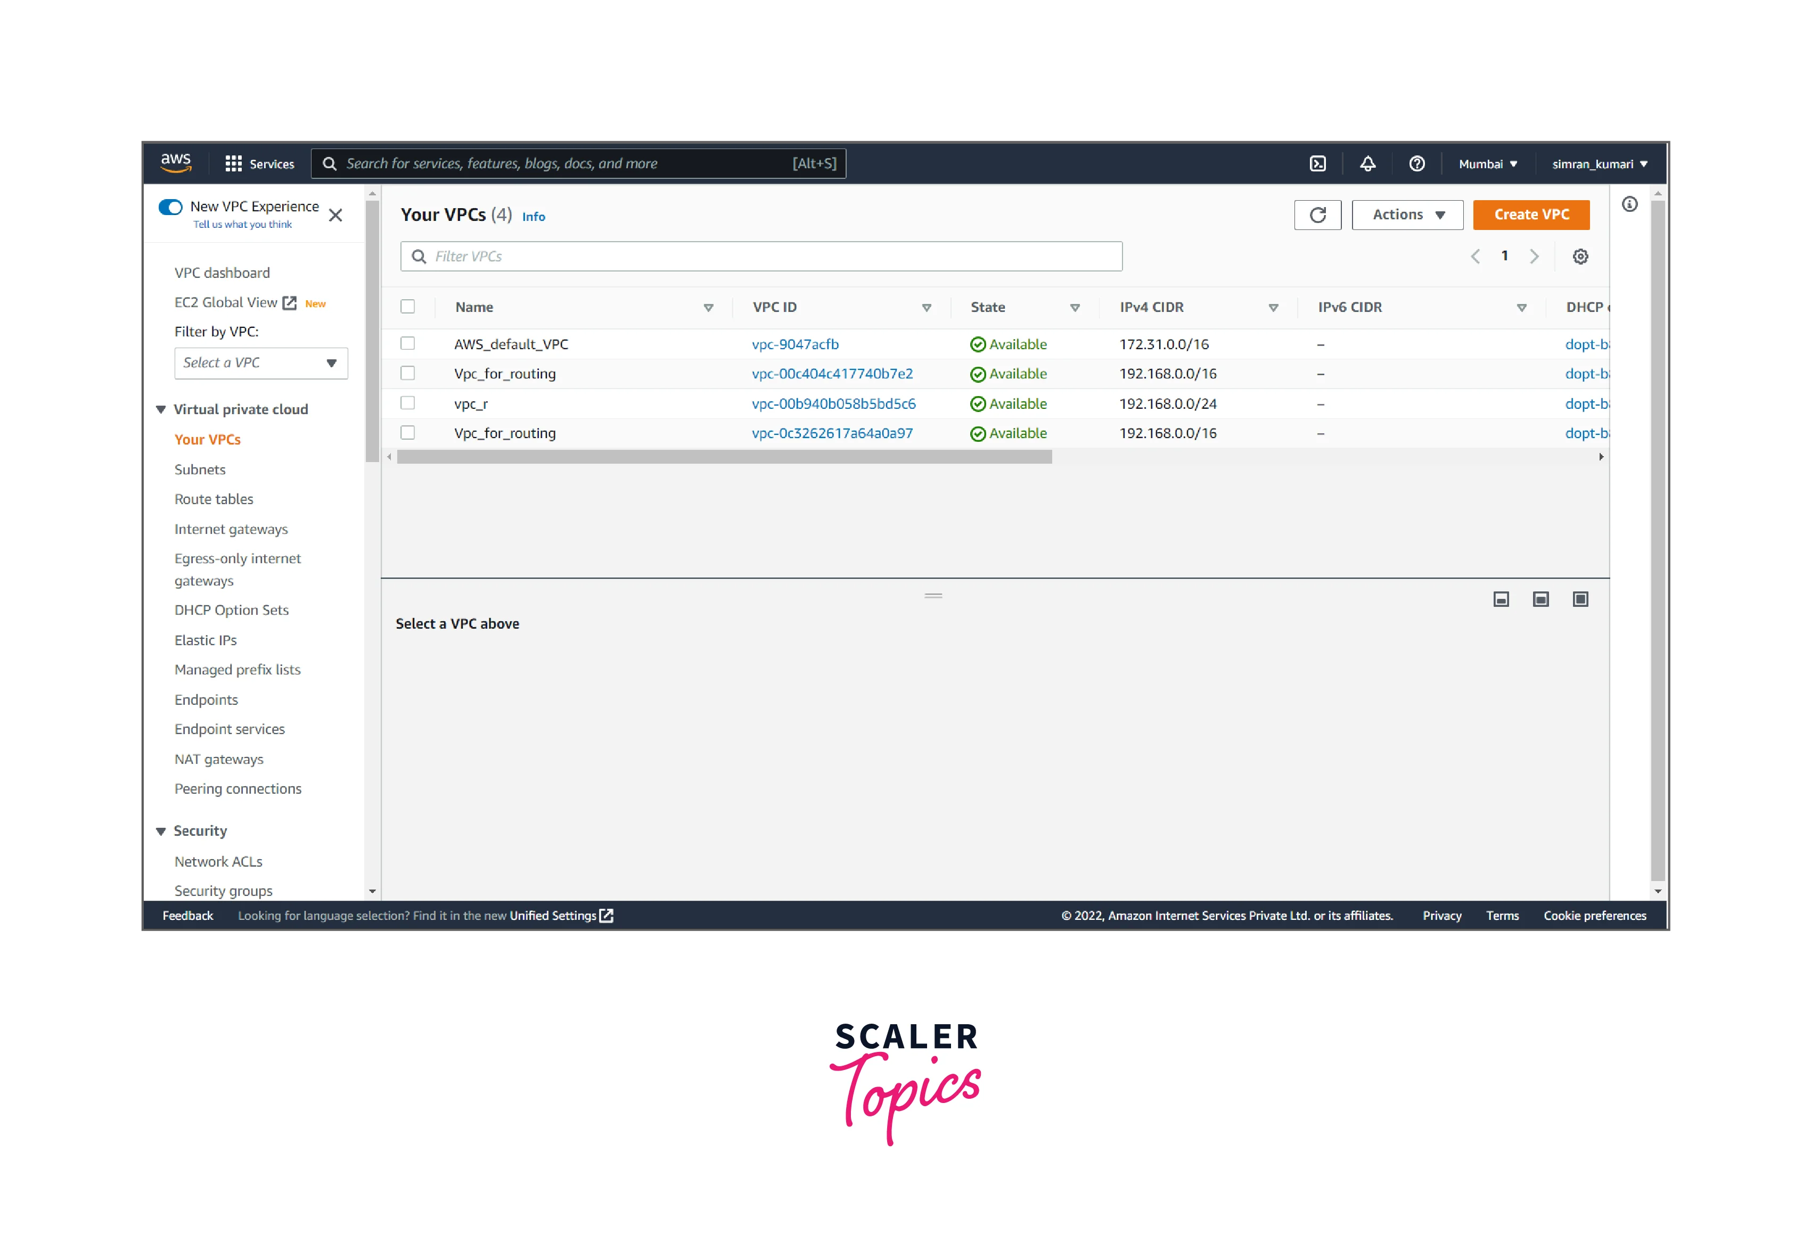Viewport: 1811px width, 1243px height.
Task: Refresh the VPC list
Action: pyautogui.click(x=1317, y=215)
